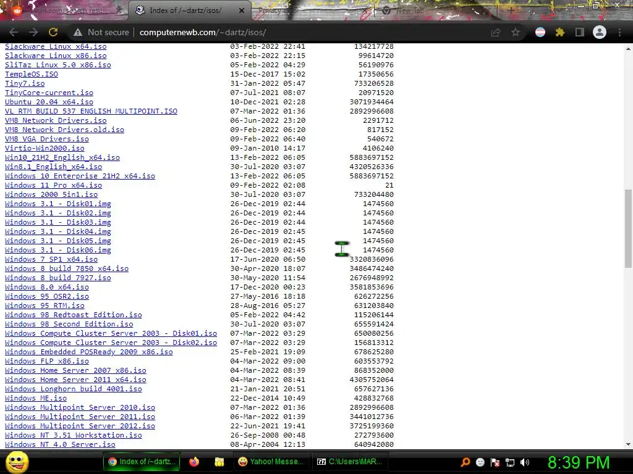Open TinyCore-current.iso link

pos(49,93)
